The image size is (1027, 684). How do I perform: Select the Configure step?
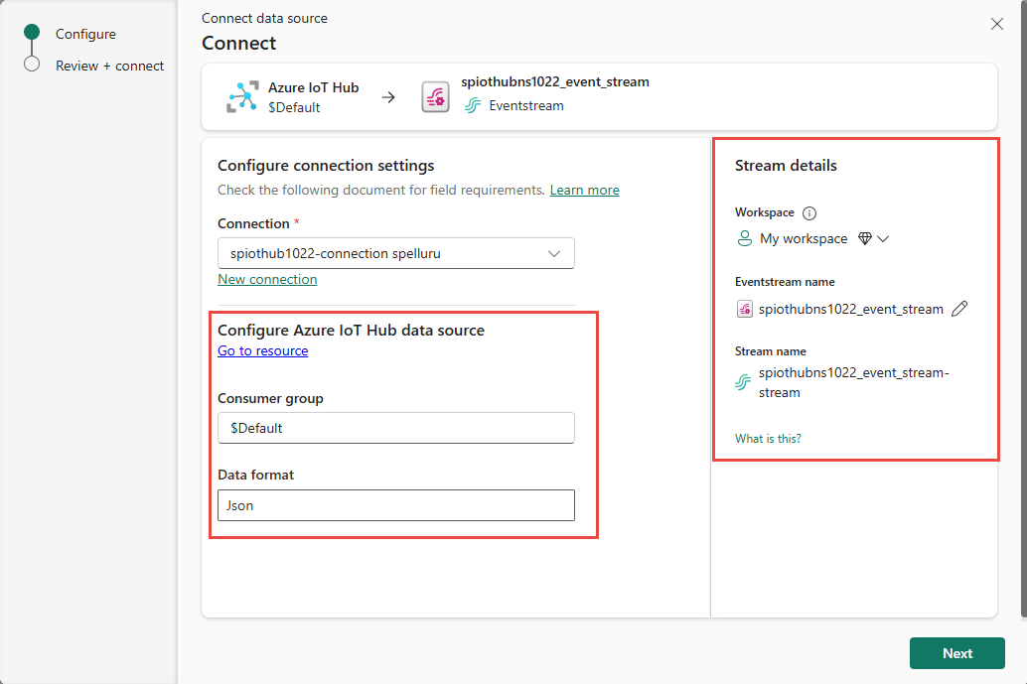click(85, 34)
